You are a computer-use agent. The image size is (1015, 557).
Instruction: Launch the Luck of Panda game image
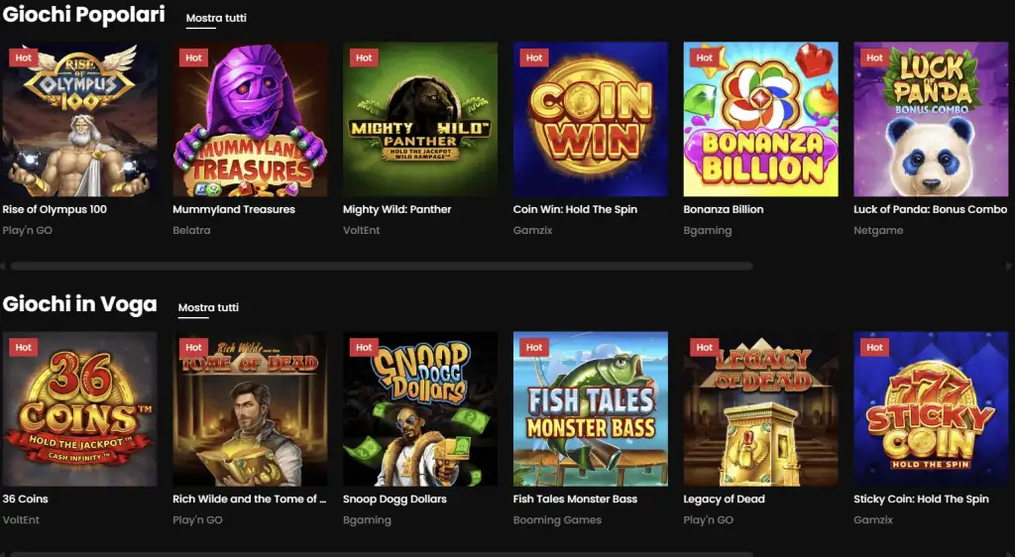point(931,119)
